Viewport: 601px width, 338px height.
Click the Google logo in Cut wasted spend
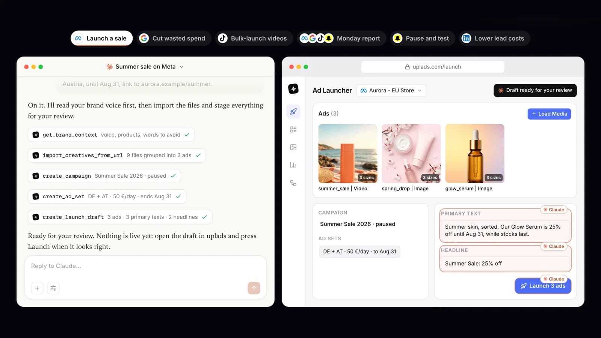pos(144,38)
